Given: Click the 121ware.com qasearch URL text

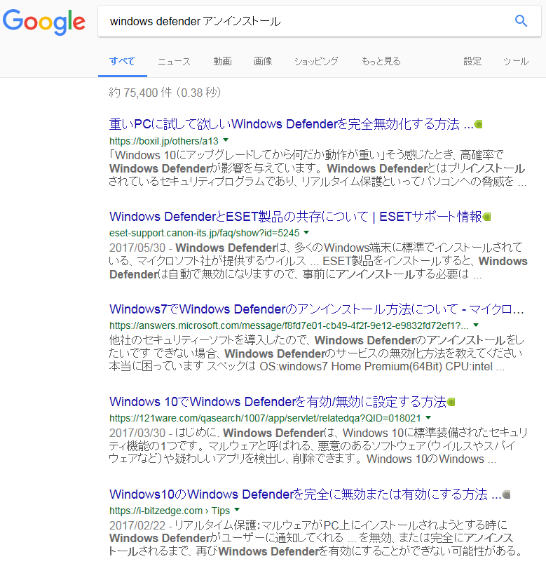Looking at the screenshot, I should (265, 419).
